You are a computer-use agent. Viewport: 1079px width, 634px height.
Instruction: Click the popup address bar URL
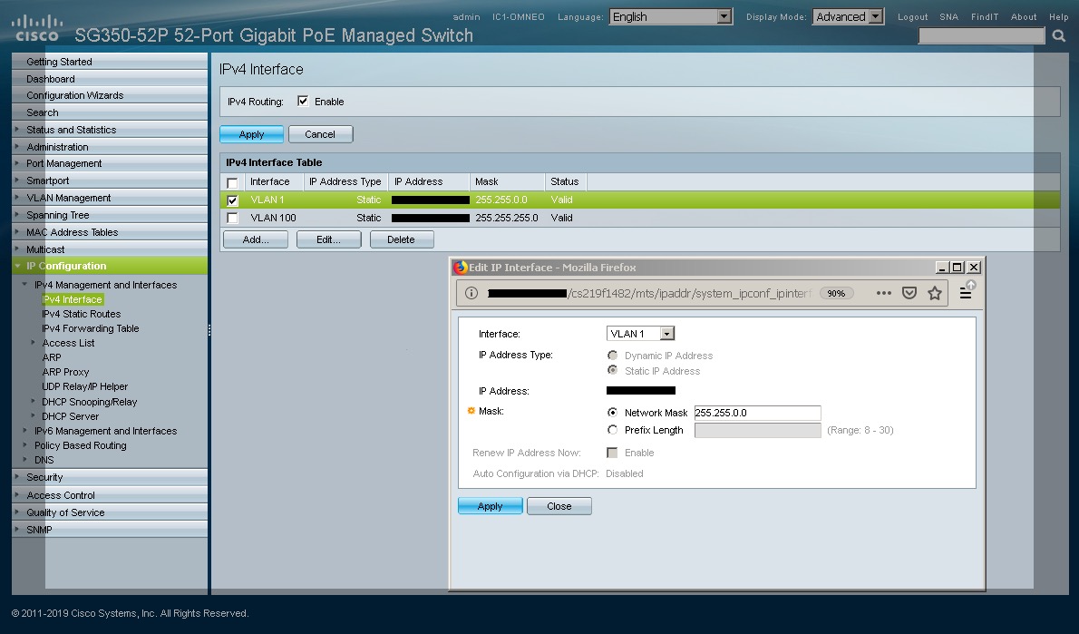coord(649,293)
